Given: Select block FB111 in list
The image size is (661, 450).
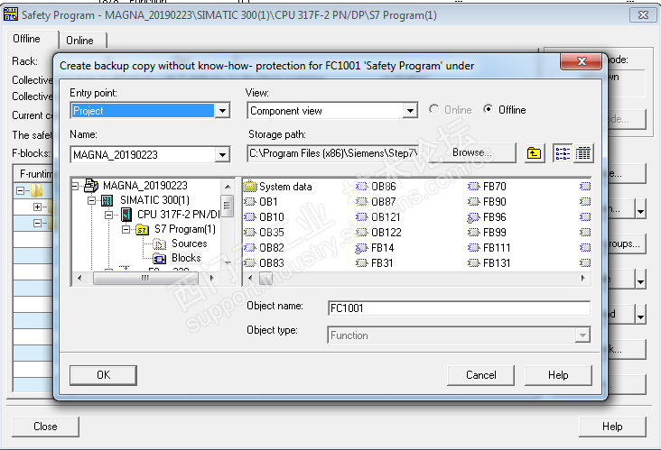Looking at the screenshot, I should coord(489,247).
